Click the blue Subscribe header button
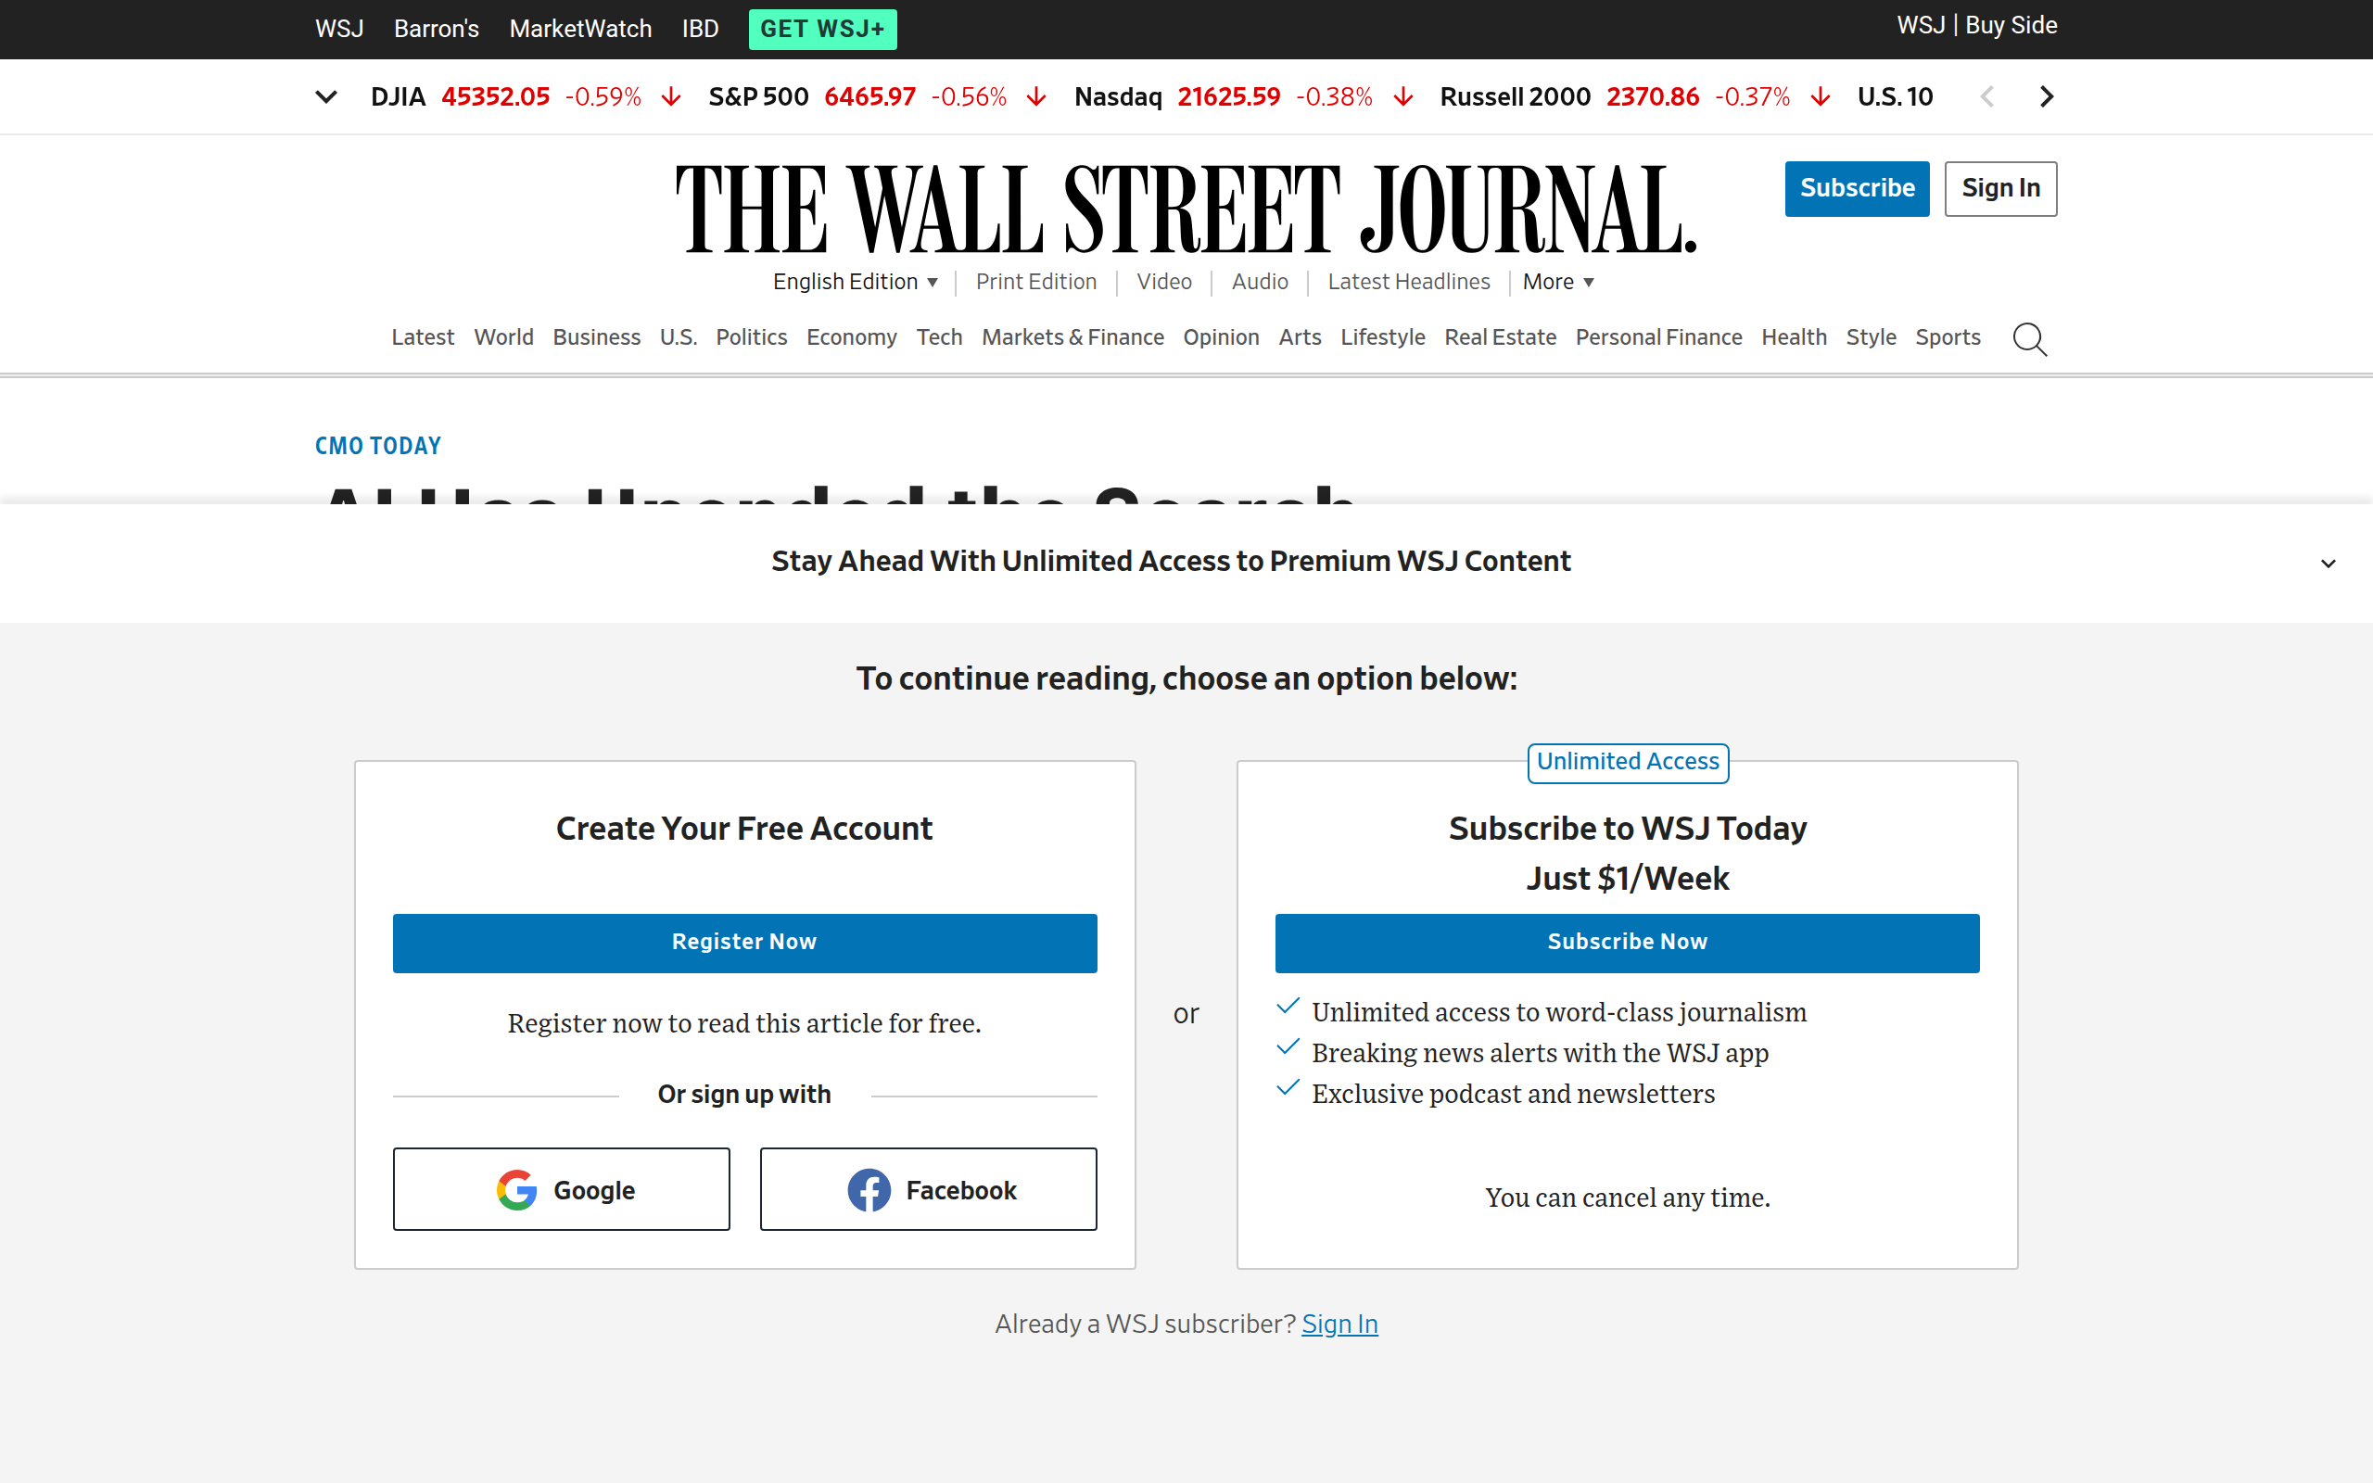 [1857, 188]
